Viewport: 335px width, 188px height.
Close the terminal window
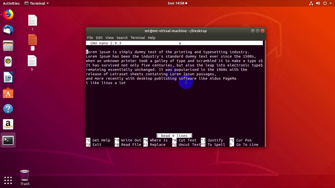pos(263,31)
